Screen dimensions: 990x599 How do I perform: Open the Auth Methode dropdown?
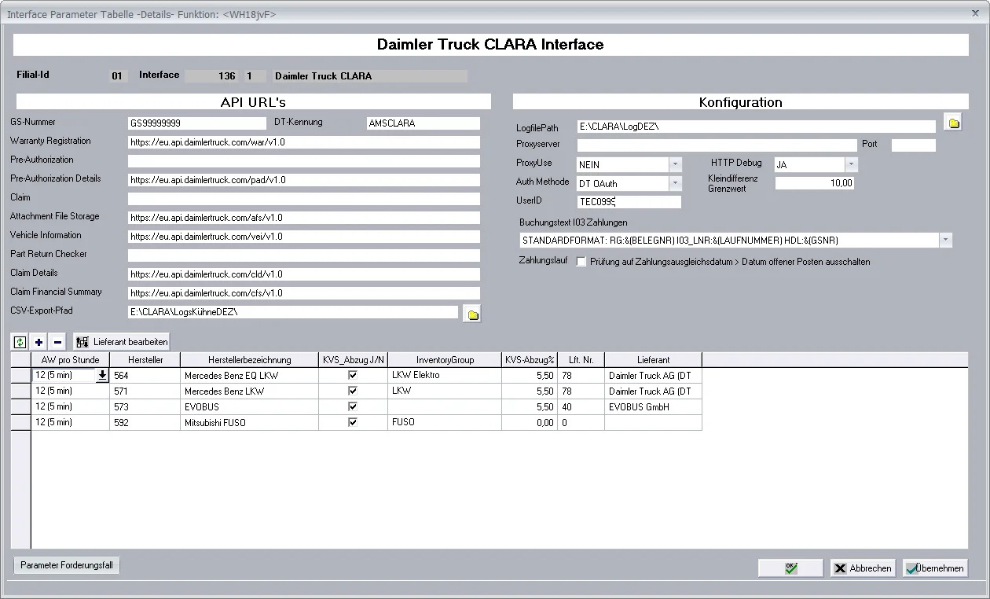(x=675, y=183)
